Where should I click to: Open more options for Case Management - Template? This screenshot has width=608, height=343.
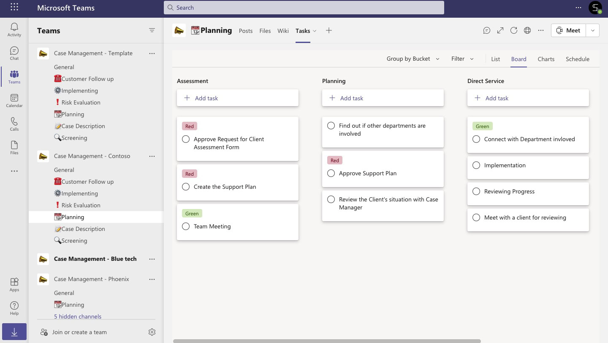coord(152,53)
